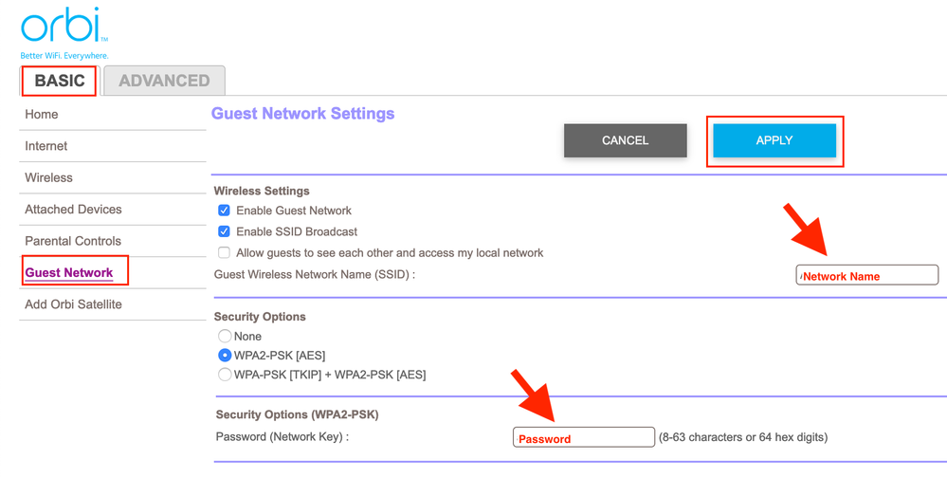
Task: Click the Guest Network sidebar link
Action: pyautogui.click(x=69, y=273)
